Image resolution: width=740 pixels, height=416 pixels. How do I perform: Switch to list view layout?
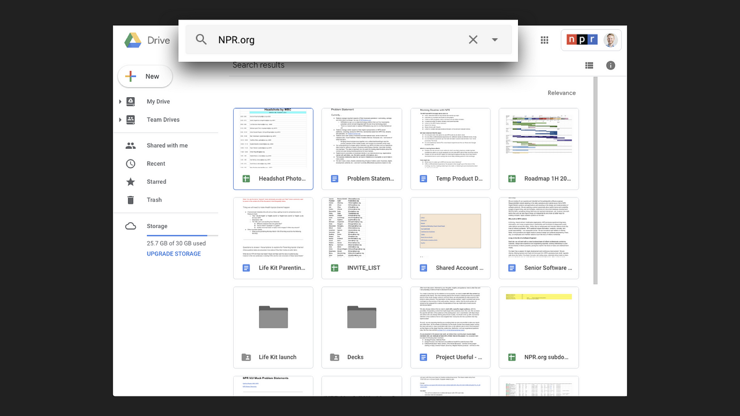pyautogui.click(x=589, y=65)
